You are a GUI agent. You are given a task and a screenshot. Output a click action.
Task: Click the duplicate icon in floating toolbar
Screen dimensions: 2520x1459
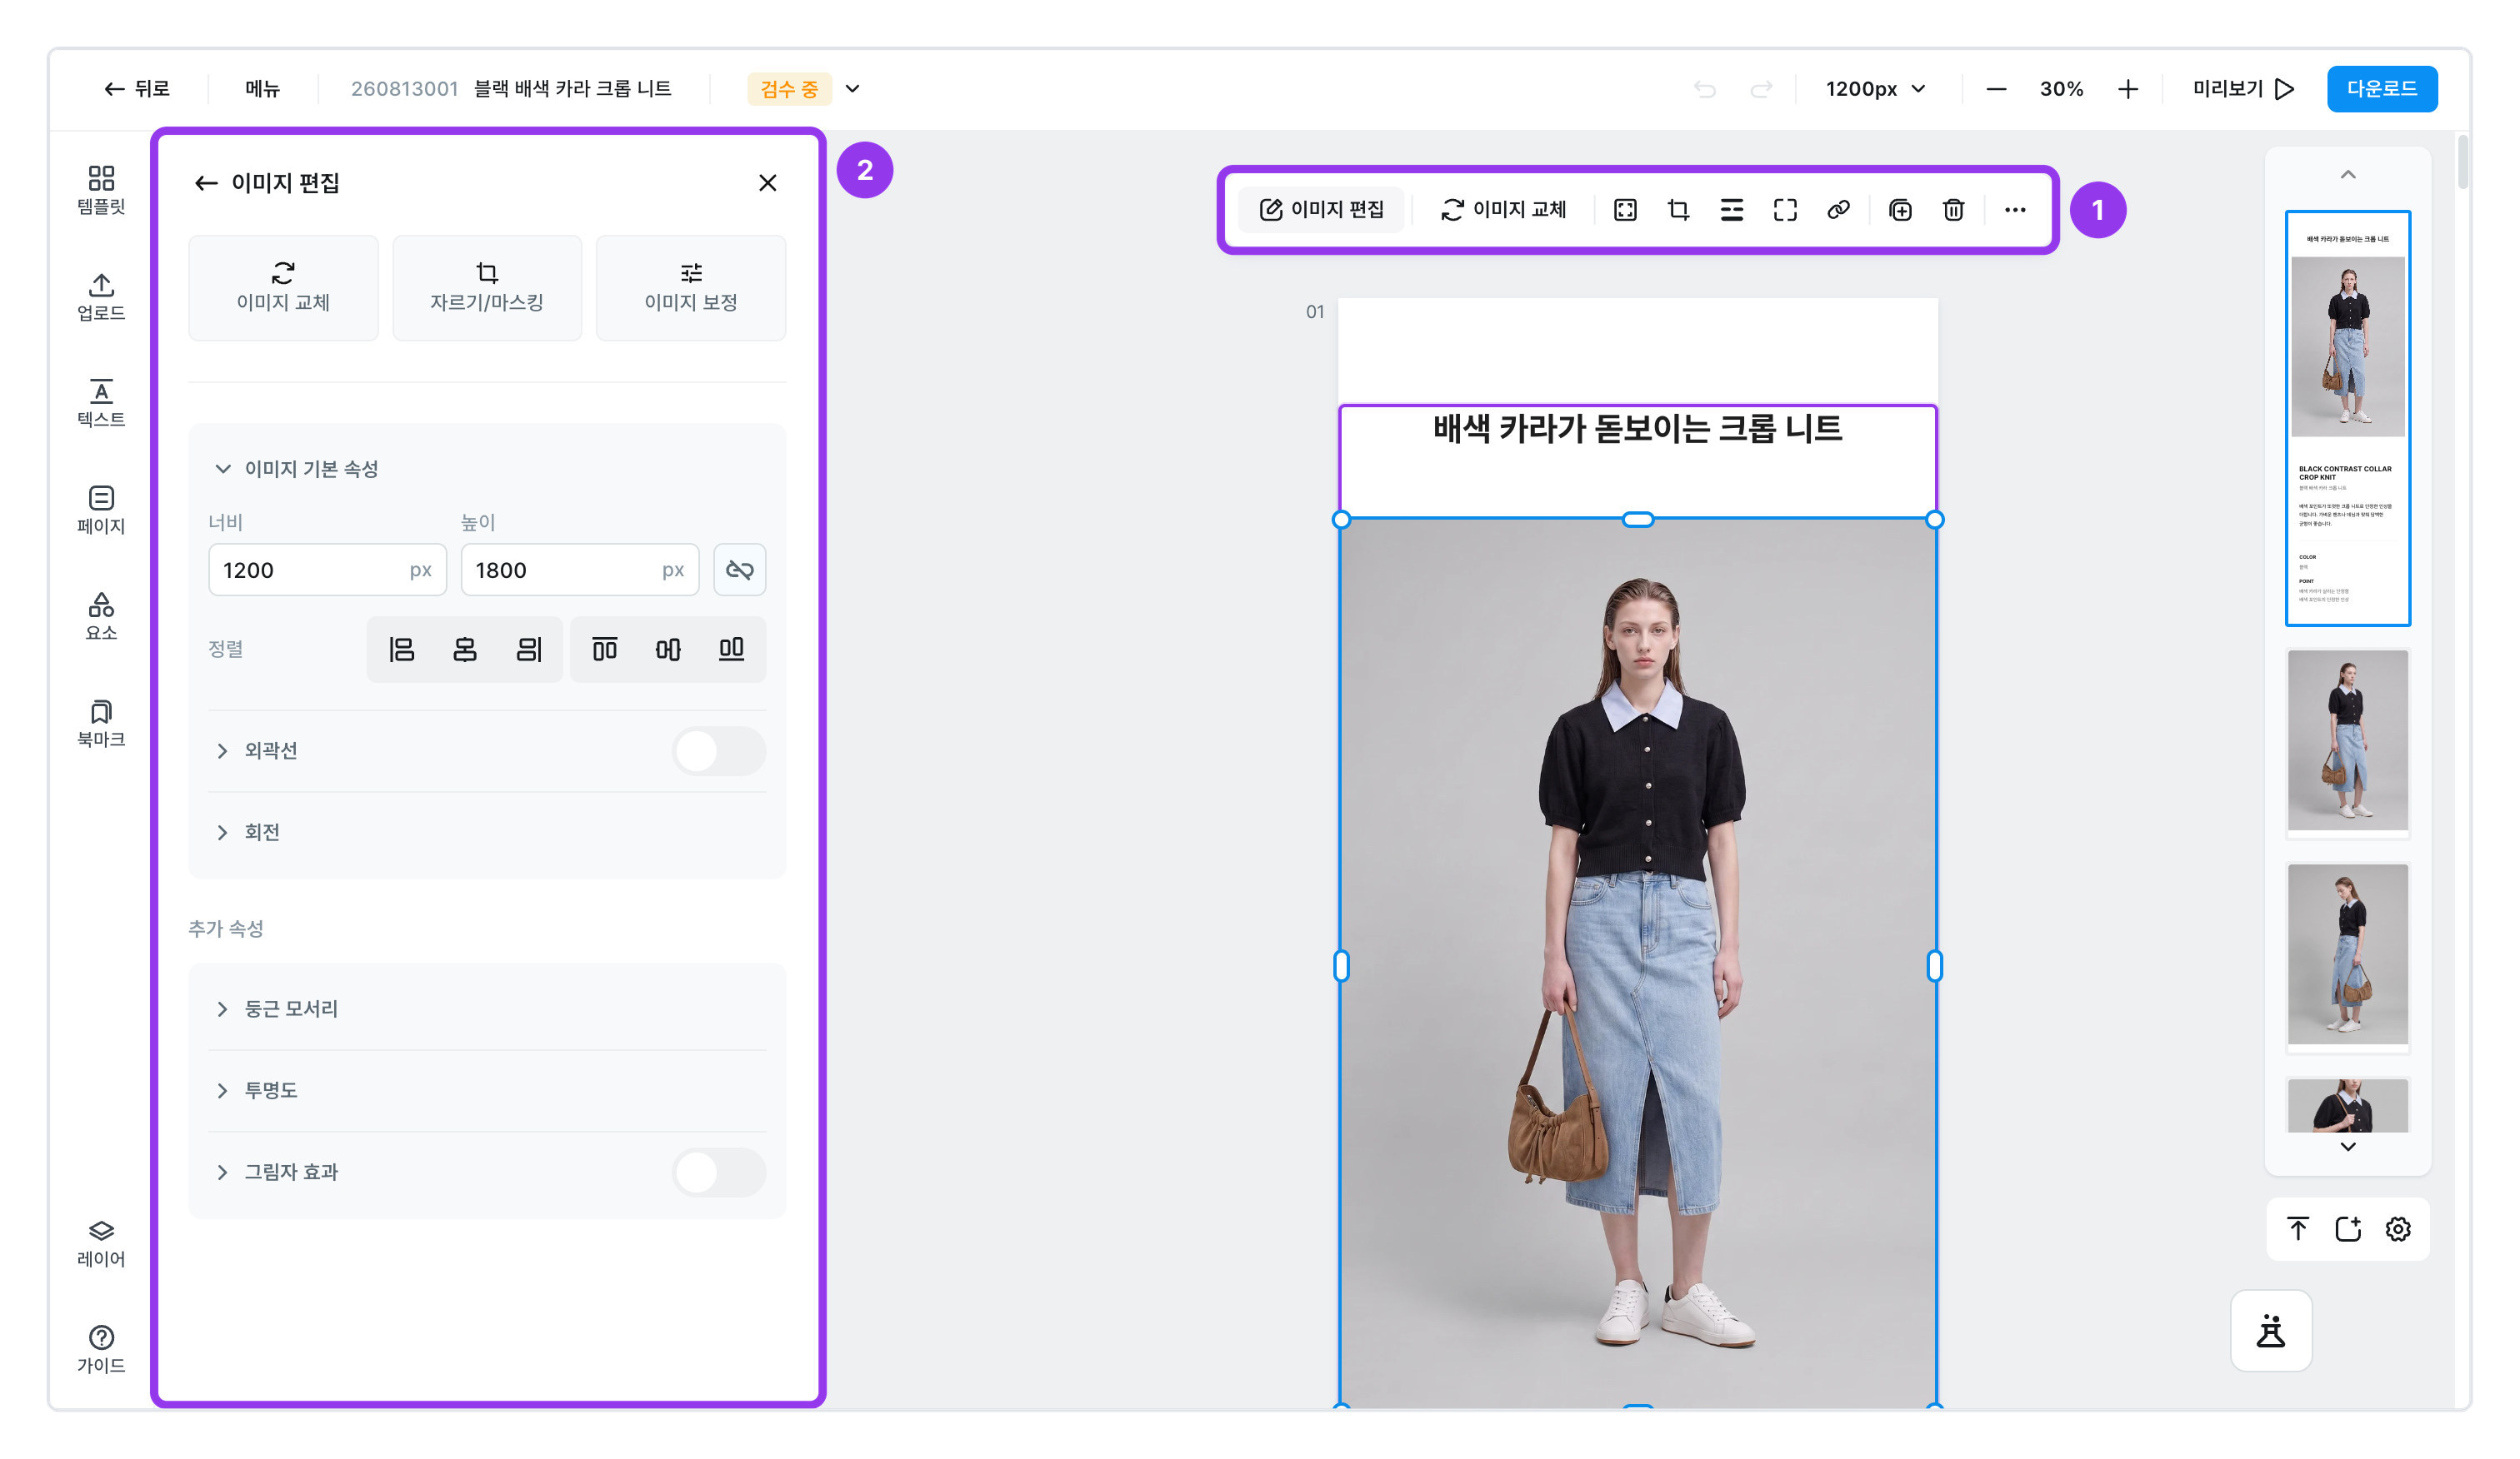click(1900, 210)
